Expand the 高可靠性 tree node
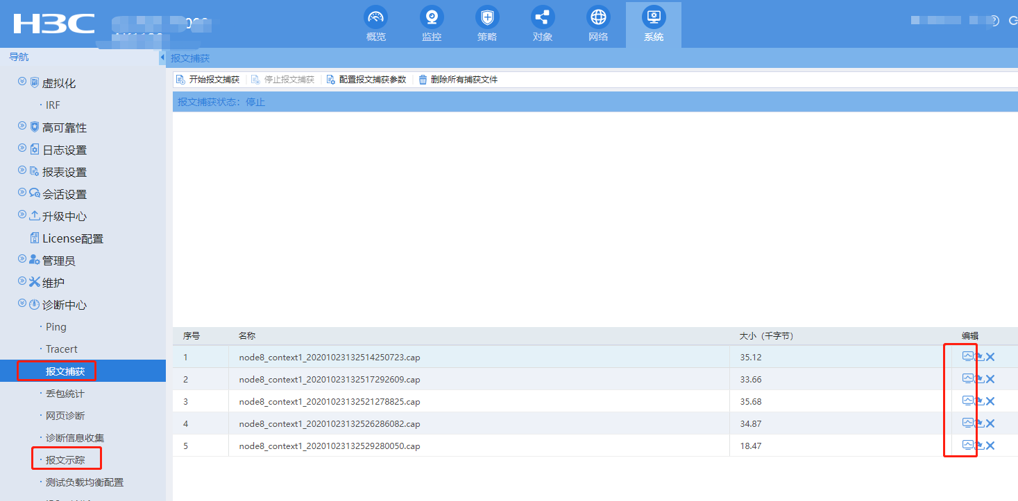The width and height of the screenshot is (1018, 501). [x=22, y=127]
